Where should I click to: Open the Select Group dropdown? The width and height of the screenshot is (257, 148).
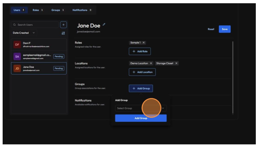[x=141, y=108]
